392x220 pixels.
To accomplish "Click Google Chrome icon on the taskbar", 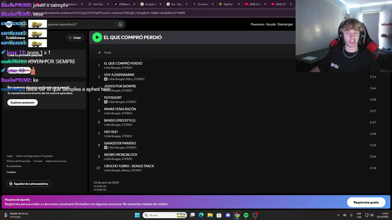I will pyautogui.click(x=237, y=215).
